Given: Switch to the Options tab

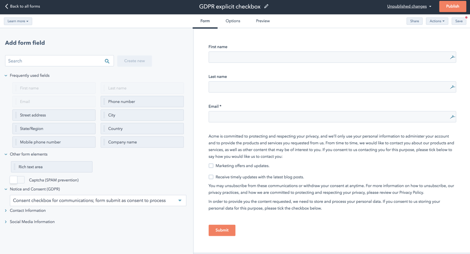Looking at the screenshot, I should pos(233,21).
